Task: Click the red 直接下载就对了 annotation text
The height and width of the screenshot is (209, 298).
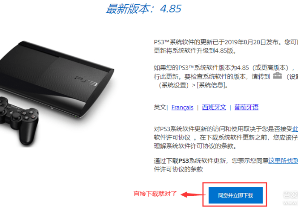Action: click(x=155, y=194)
